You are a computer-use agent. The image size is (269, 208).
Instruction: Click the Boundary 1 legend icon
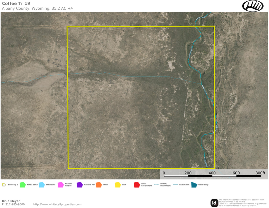tap(4, 185)
